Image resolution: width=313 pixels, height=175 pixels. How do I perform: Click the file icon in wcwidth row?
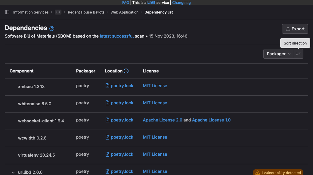(107, 137)
